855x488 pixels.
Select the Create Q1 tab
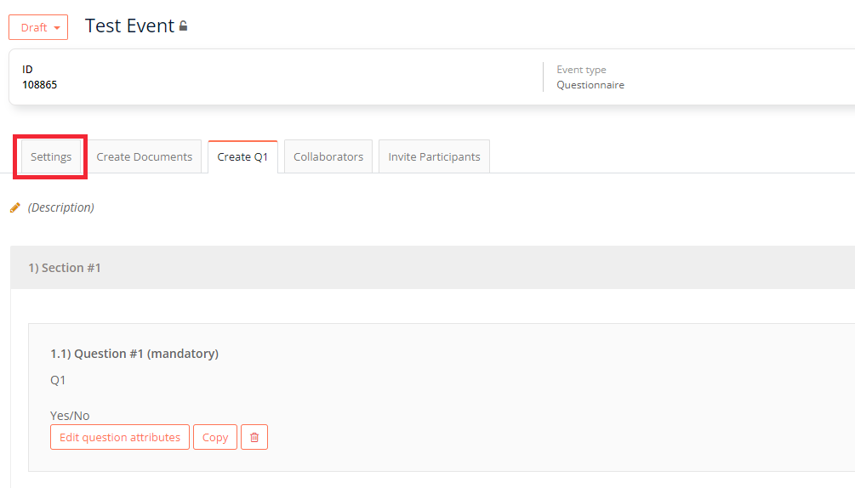(x=242, y=156)
